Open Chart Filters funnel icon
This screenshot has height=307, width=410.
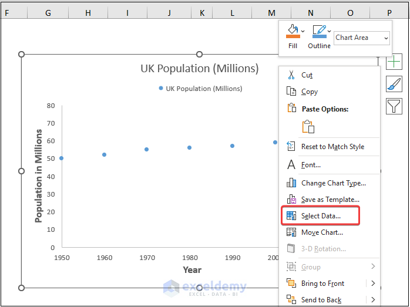(394, 106)
